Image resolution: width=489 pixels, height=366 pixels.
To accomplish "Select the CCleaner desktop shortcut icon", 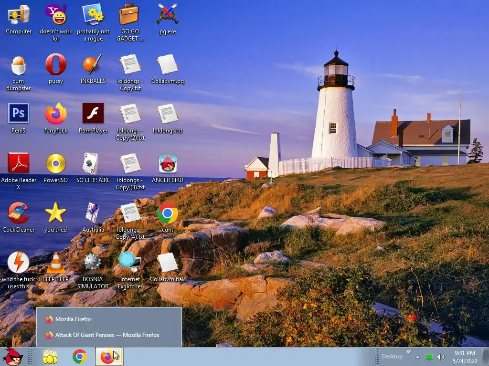I will click(19, 217).
